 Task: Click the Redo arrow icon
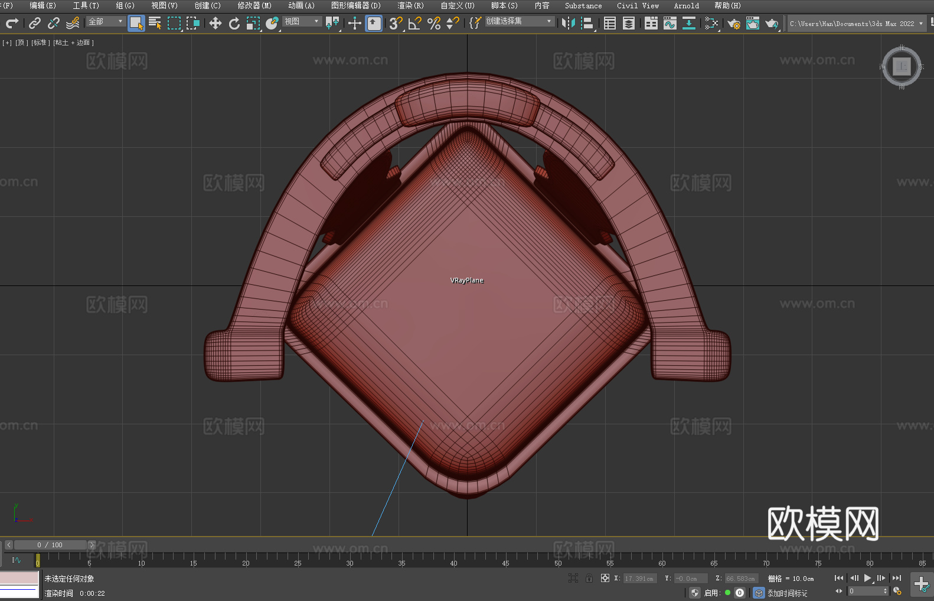click(12, 23)
